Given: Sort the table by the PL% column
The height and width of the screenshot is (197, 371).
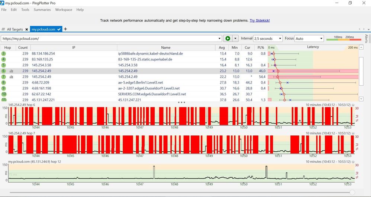Looking at the screenshot, I should point(260,47).
